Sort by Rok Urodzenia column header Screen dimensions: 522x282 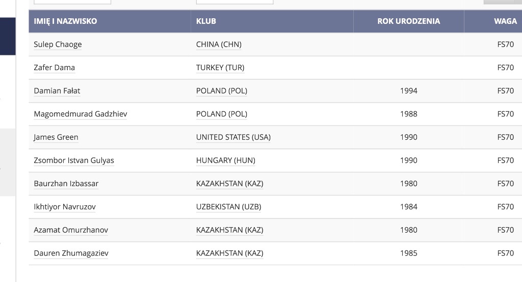pos(408,21)
